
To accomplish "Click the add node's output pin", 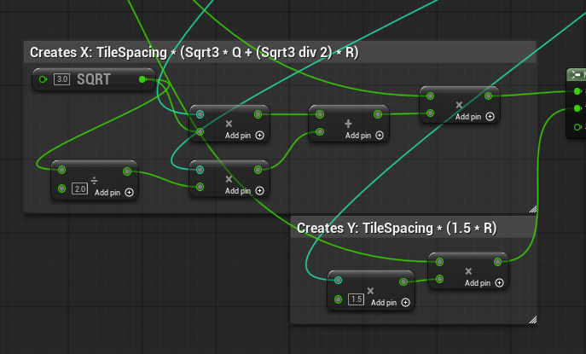I will tap(378, 114).
